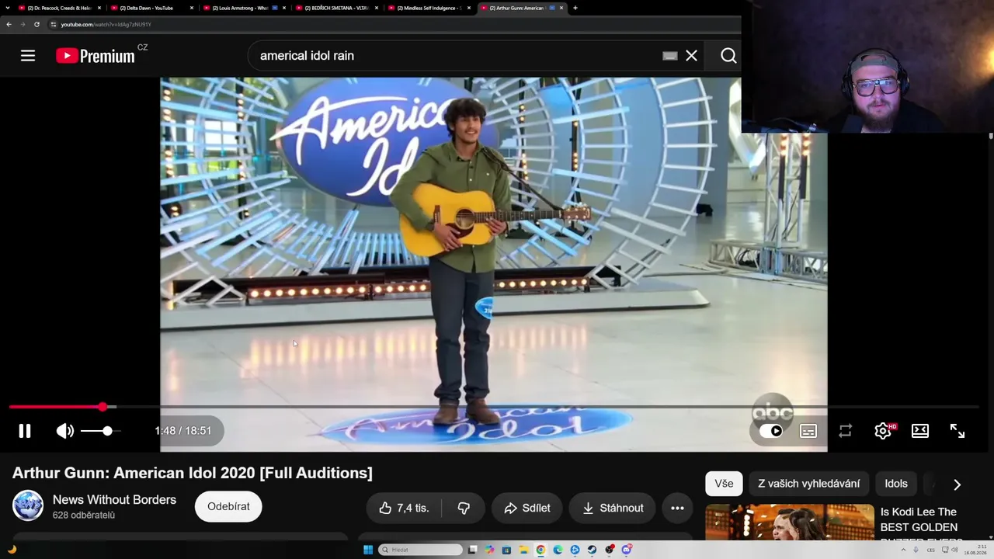994x559 pixels.
Task: Open player settings gear
Action: (x=883, y=431)
